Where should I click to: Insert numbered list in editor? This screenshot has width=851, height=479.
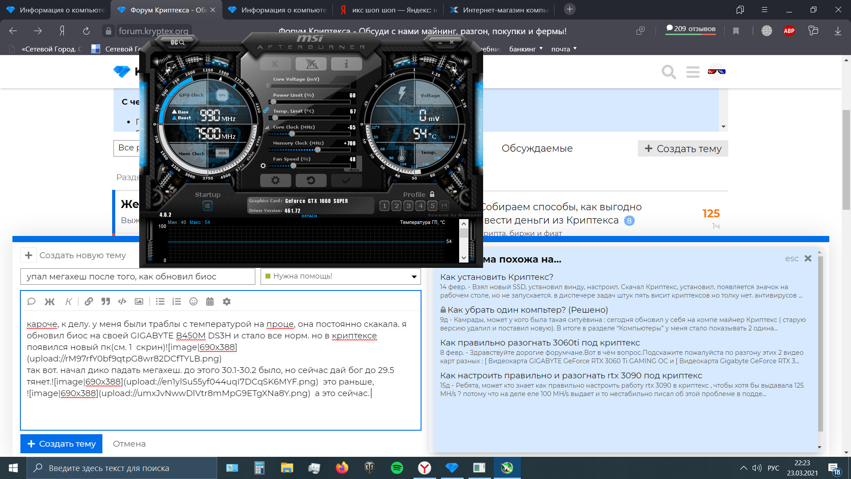tap(176, 302)
